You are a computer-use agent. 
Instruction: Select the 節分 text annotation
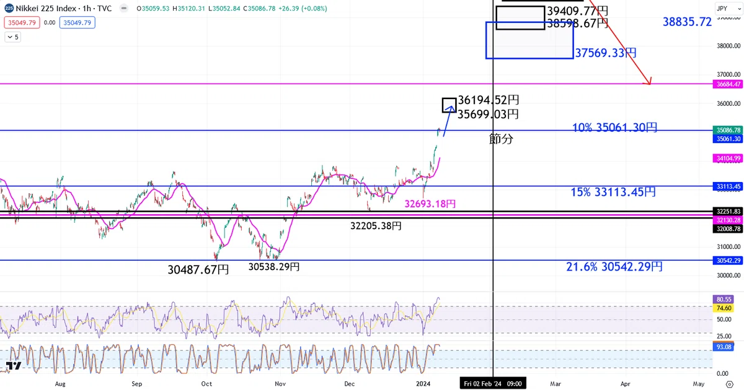tap(502, 139)
